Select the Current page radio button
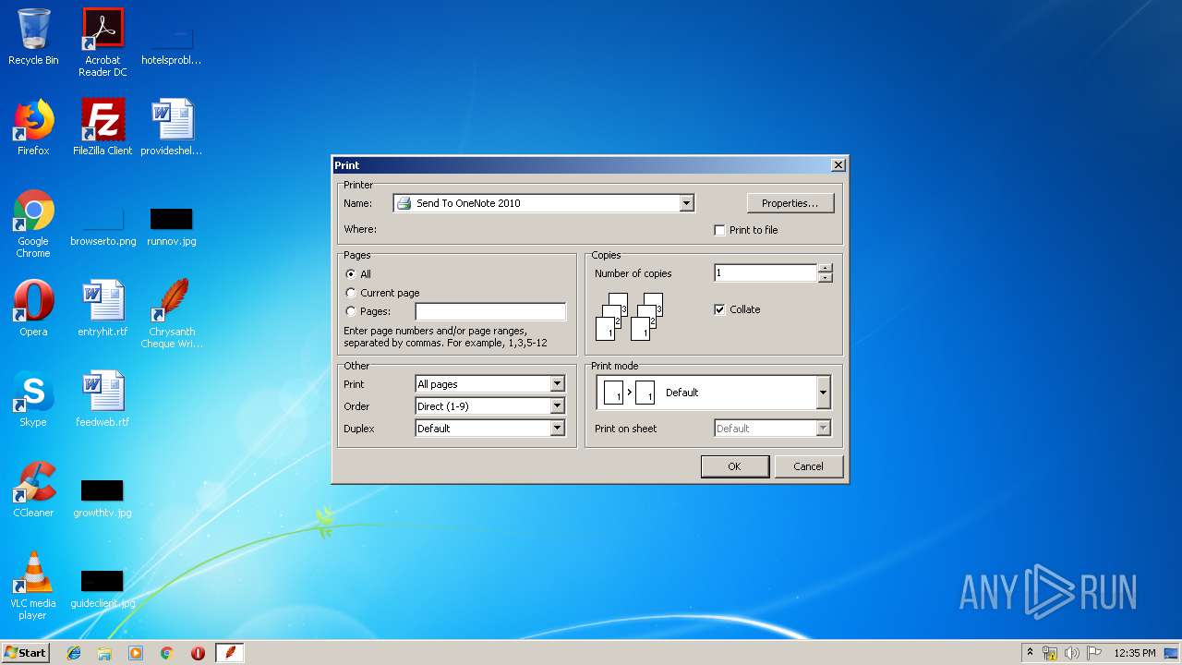 [351, 293]
